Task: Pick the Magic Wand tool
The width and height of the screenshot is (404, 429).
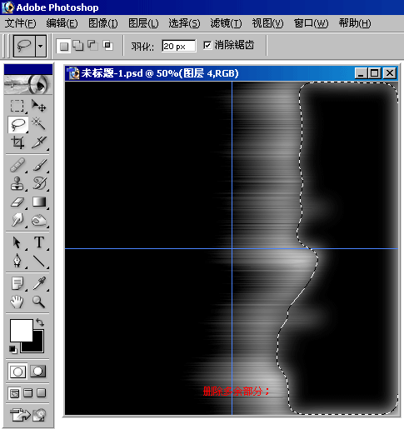Action: 38,124
